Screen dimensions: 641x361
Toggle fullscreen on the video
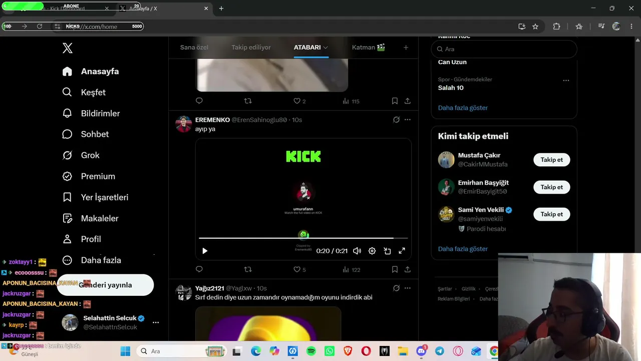pyautogui.click(x=402, y=251)
